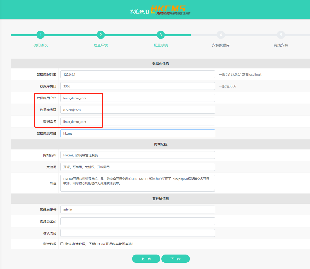Click the 管理员信息 section header

click(160, 199)
